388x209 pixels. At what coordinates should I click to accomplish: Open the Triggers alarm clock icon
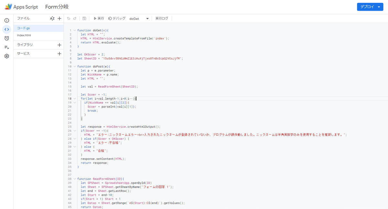point(6,38)
